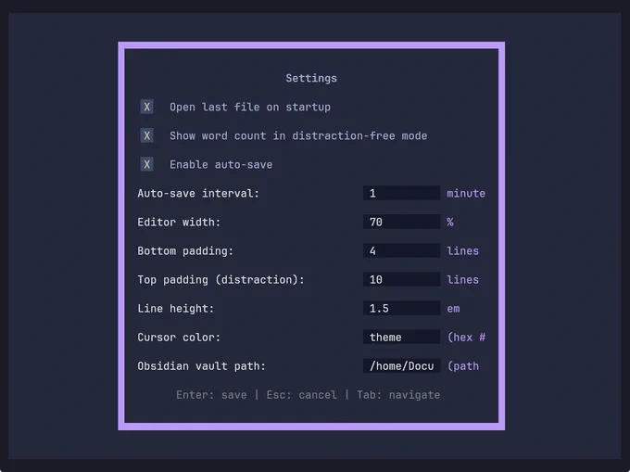Click the Esc: cancel hint
The height and width of the screenshot is (472, 630).
tap(302, 395)
